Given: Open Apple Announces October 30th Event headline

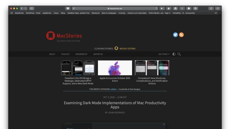Looking at the screenshot, I should point(115,79).
